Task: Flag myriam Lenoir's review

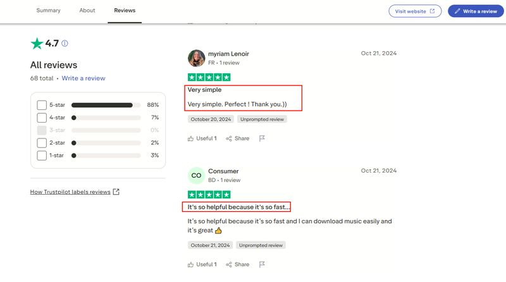Action: coord(262,138)
